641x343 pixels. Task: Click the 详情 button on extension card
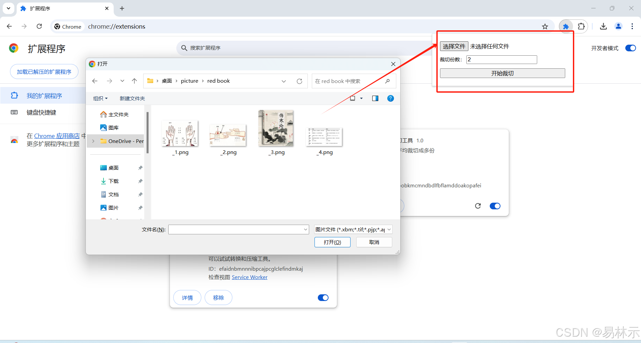187,298
